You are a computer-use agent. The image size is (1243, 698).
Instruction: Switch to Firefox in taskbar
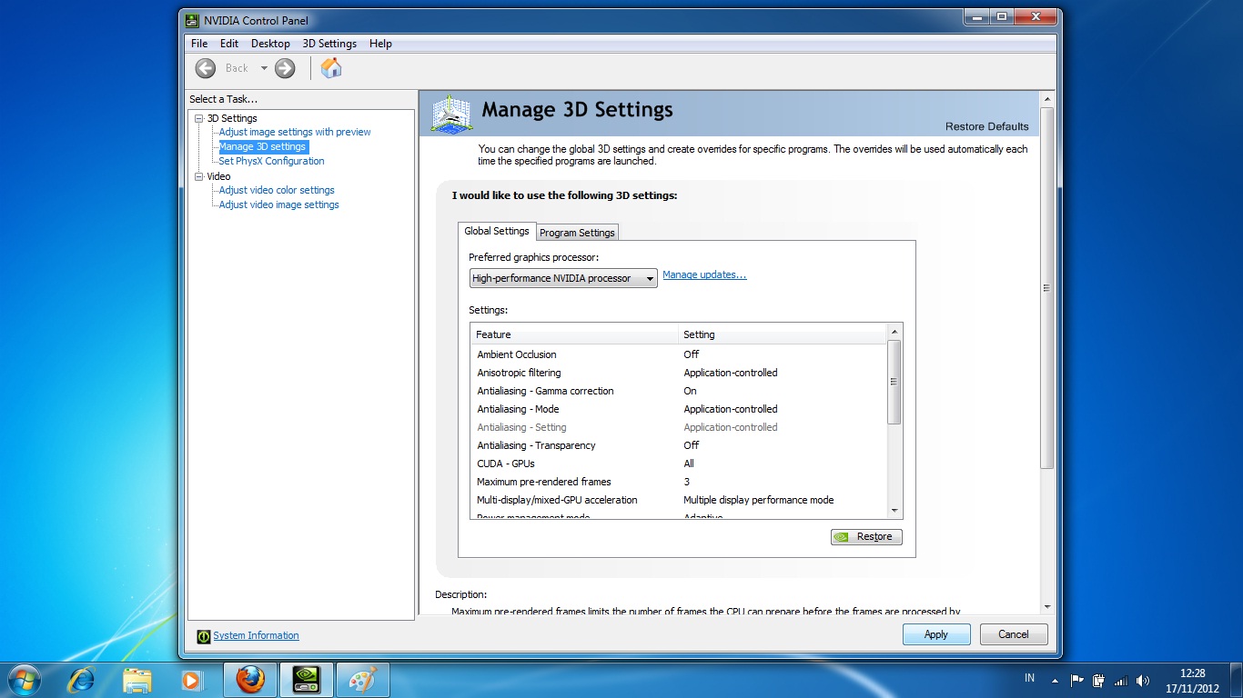point(250,680)
